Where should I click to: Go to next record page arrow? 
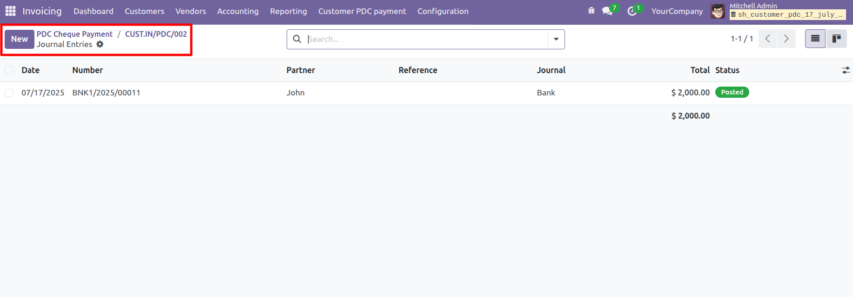[x=786, y=39]
